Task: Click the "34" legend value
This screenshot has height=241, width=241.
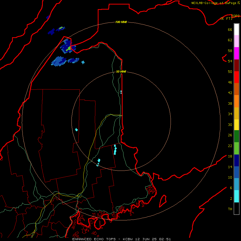Action: [230, 114]
